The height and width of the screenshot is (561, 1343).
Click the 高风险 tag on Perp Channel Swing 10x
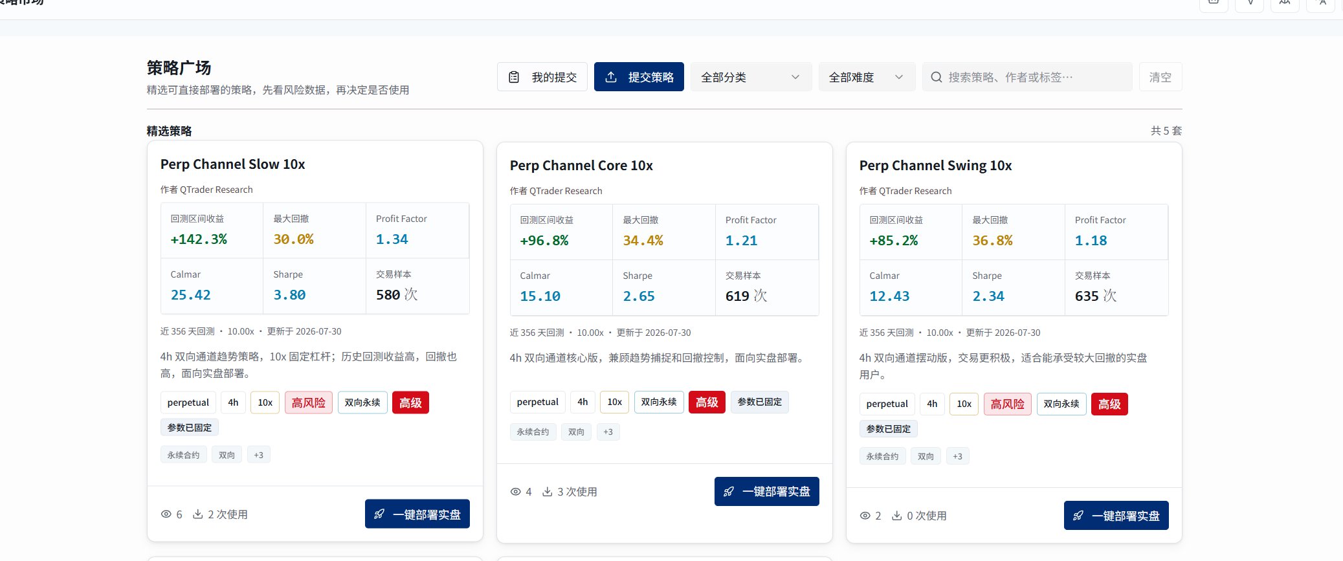point(1008,404)
